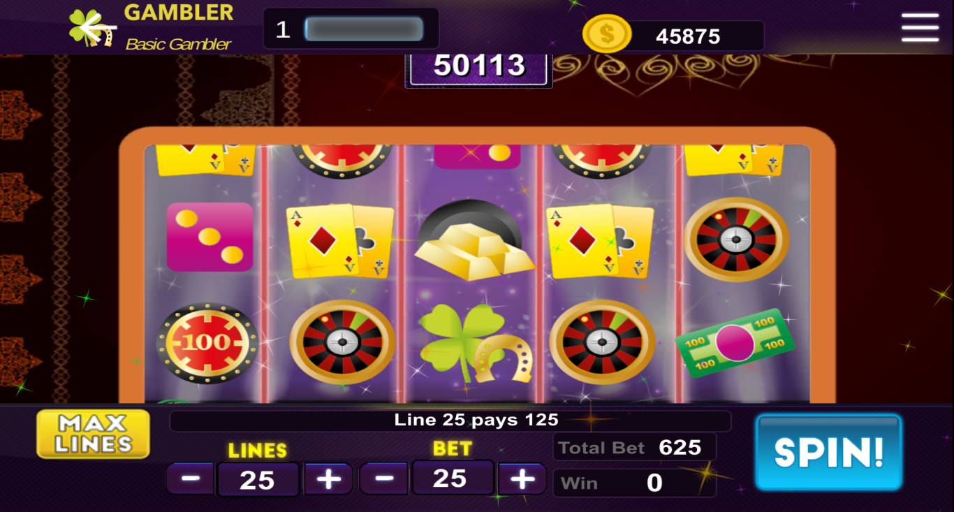
Task: Click the green 100 banknote symbol
Action: [x=736, y=344]
